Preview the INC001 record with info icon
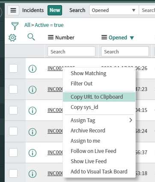Image resolution: width=155 pixels, height=182 pixels. click(x=33, y=69)
